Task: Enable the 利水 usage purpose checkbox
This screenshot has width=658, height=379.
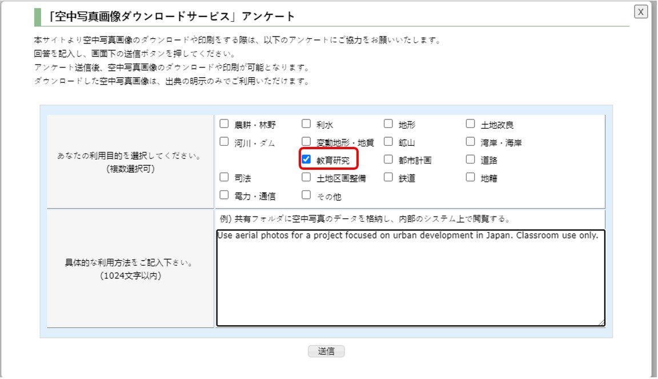Action: [x=306, y=122]
